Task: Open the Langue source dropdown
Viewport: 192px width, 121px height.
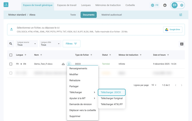Action: coord(27,44)
